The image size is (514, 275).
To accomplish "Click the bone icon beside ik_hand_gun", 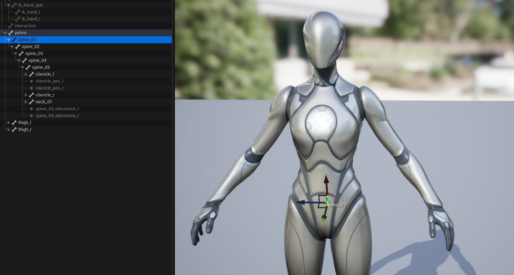I will pyautogui.click(x=14, y=5).
